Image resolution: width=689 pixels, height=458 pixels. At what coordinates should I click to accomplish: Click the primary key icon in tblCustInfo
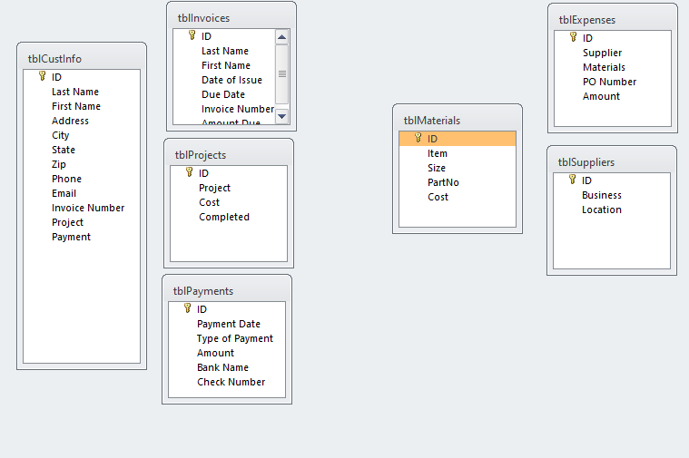point(42,76)
